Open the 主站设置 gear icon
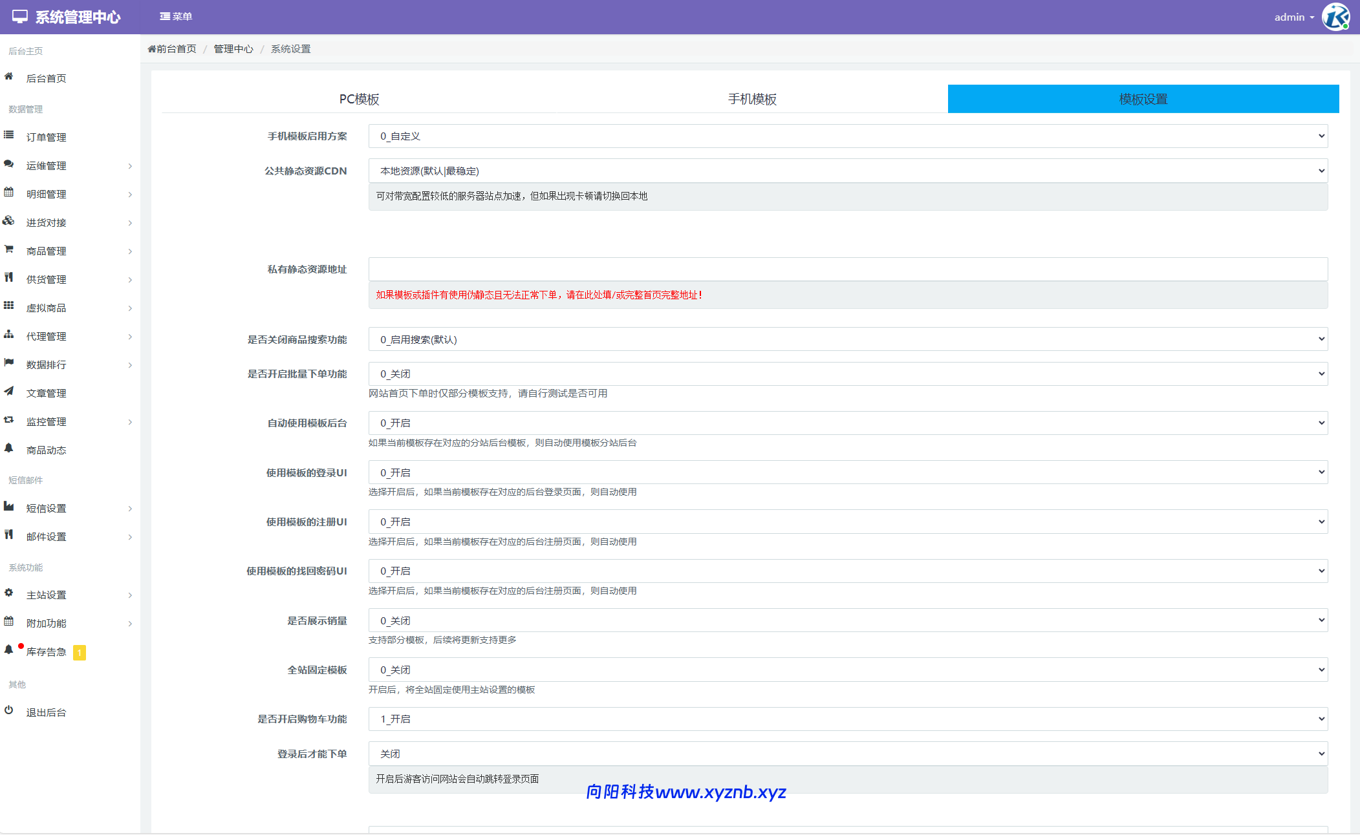The height and width of the screenshot is (835, 1360). 8,593
